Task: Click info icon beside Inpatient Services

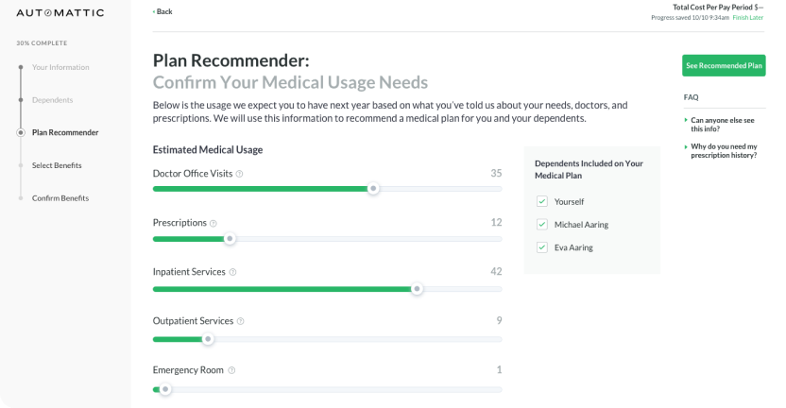Action: 232,272
